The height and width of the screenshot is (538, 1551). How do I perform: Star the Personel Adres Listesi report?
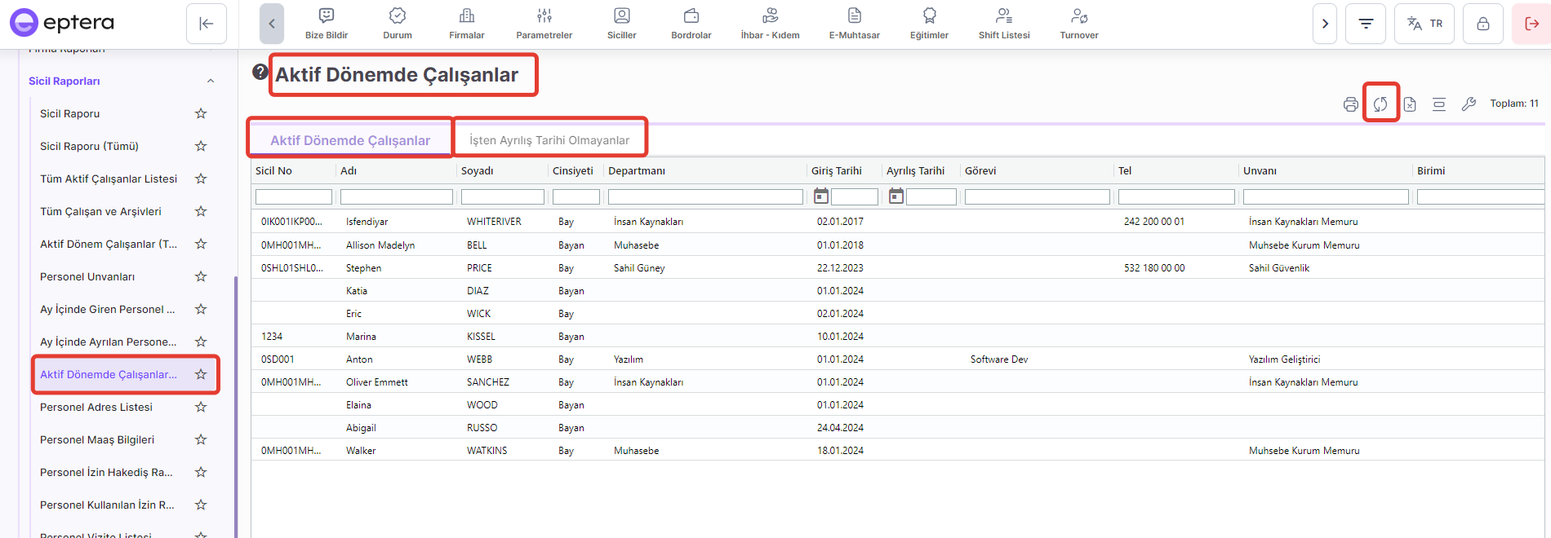coord(201,407)
